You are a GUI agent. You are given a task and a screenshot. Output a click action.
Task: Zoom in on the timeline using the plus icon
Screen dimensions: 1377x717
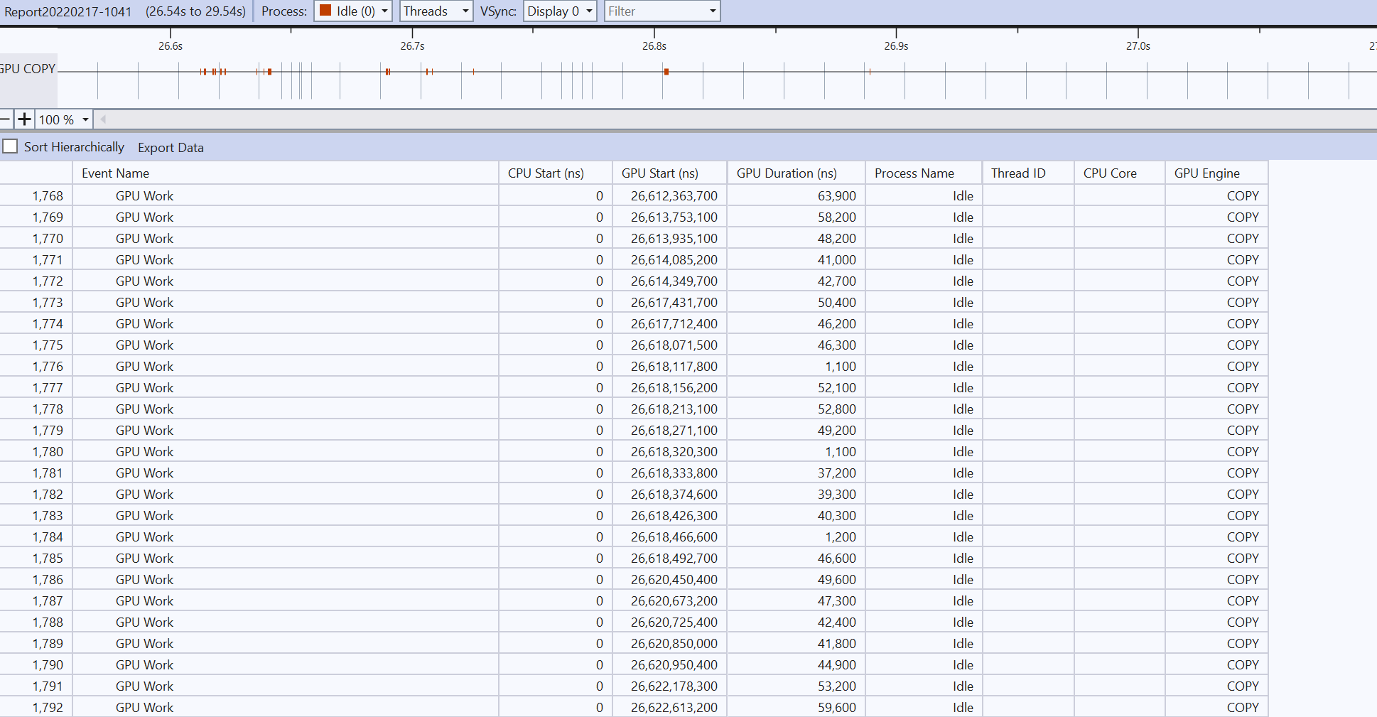tap(25, 119)
